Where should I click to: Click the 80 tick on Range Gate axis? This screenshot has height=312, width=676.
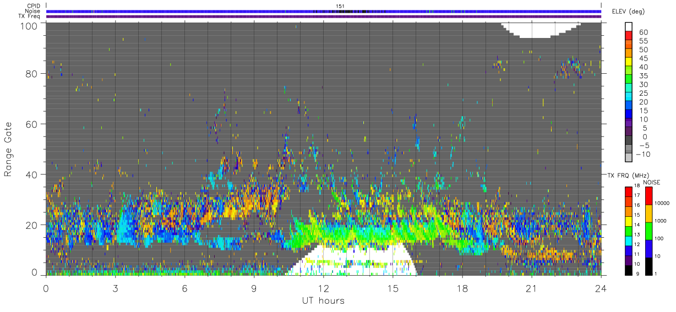click(32, 73)
